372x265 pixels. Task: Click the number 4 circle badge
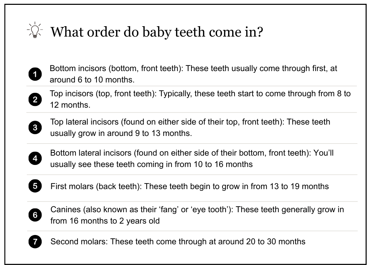point(35,159)
